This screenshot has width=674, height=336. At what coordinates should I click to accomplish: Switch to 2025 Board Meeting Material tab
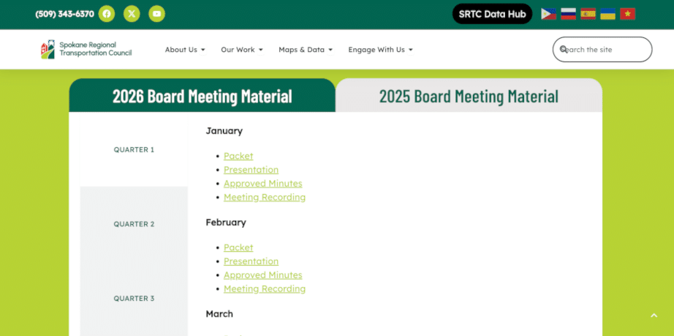469,96
